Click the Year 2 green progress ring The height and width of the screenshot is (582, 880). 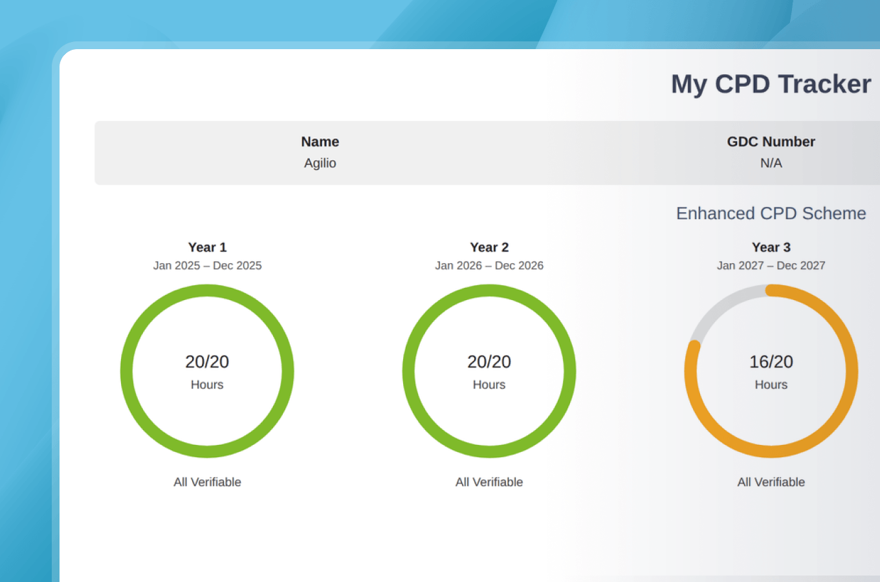point(489,371)
